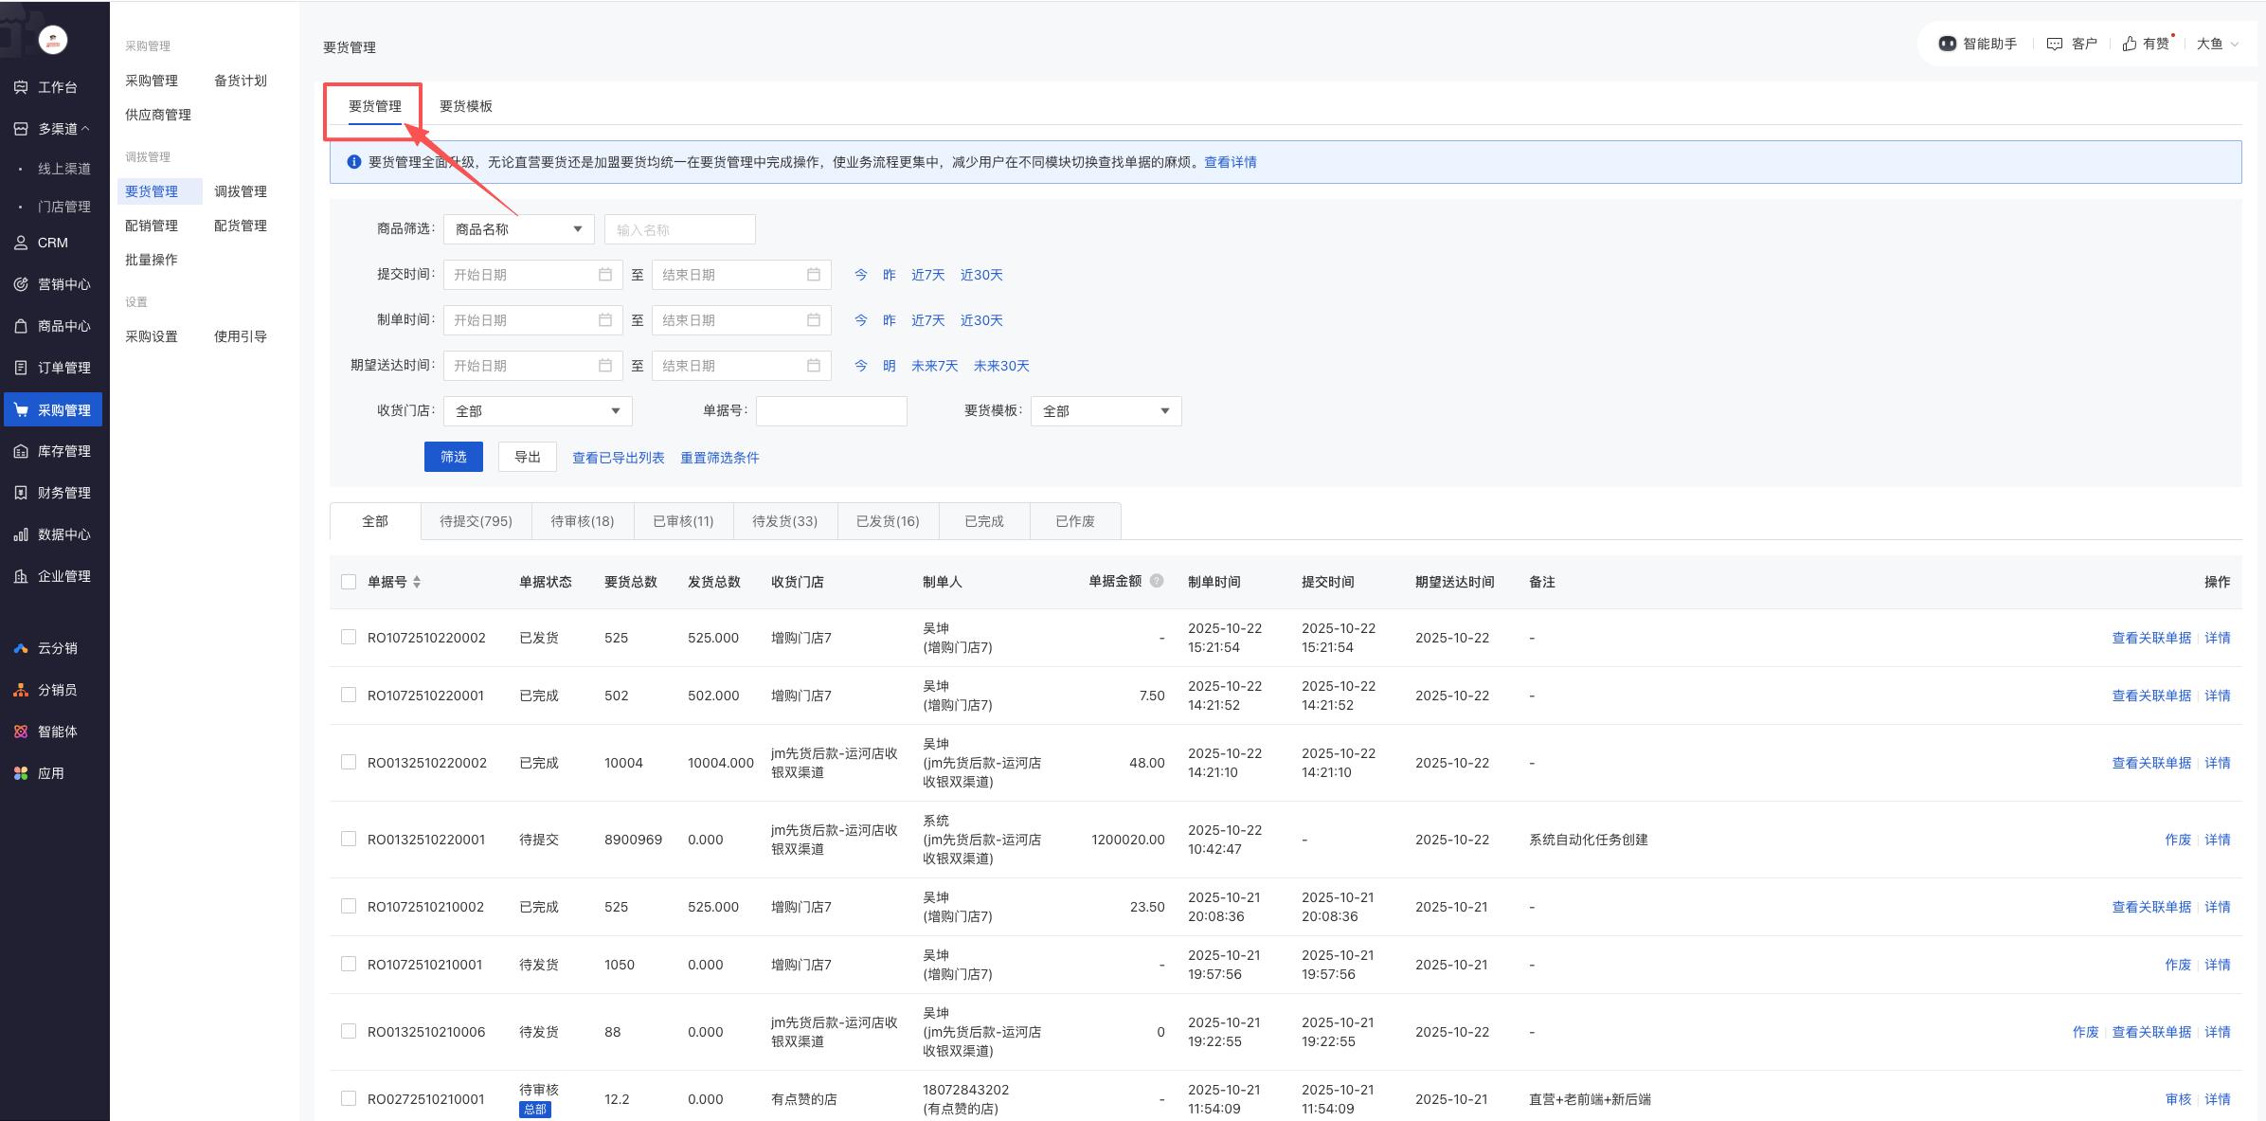Switch to the 要货模板 tab
This screenshot has height=1121, width=2266.
click(x=465, y=106)
